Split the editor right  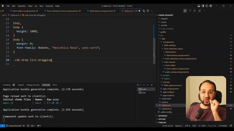pyautogui.click(x=148, y=11)
